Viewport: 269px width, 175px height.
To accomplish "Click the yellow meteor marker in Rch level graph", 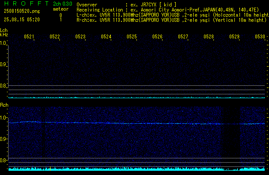I will [x=50, y=169].
